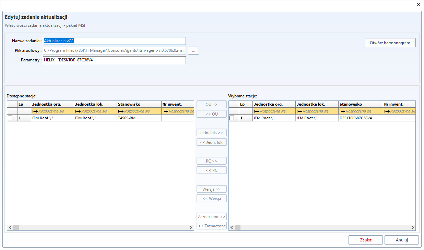Image resolution: width=424 pixels, height=250 pixels.
Task: Open the schedule with Otwórz harmonogram
Action: coord(390,43)
